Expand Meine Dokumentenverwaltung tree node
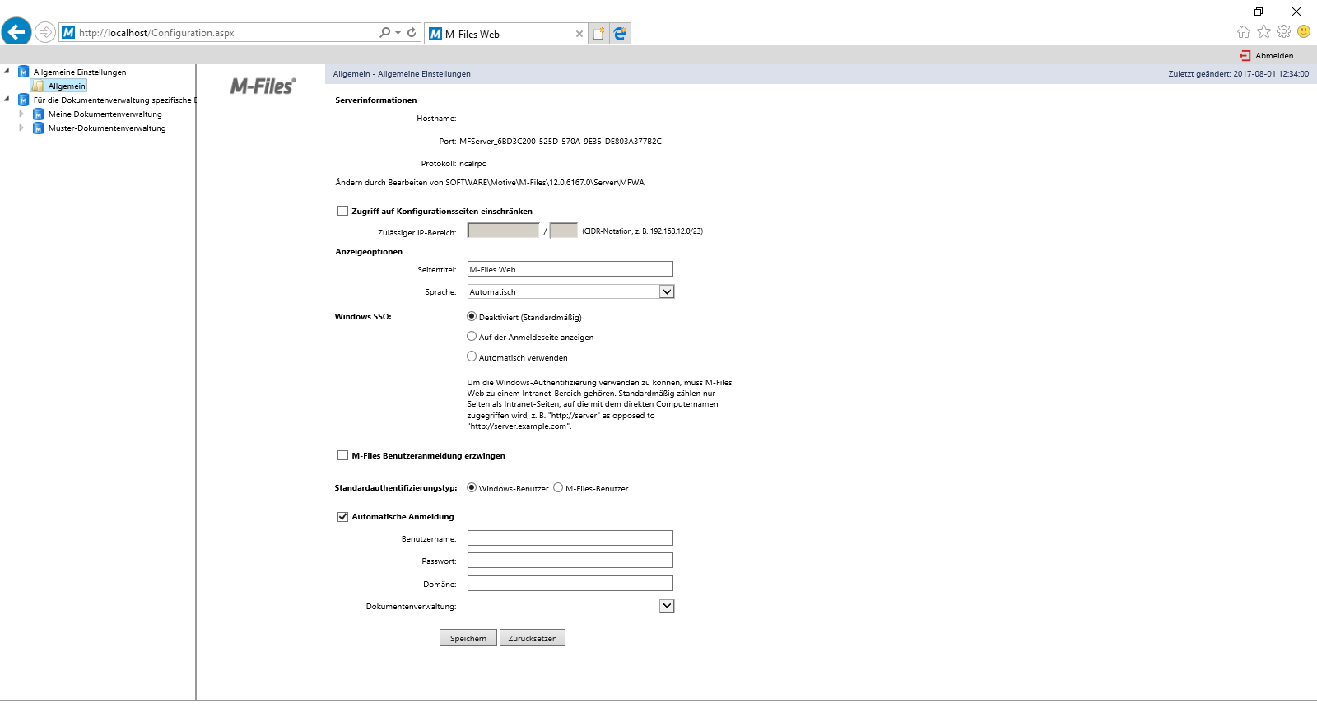 pos(21,114)
